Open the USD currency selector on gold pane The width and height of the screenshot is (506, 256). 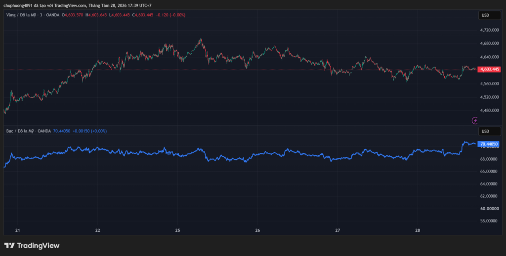pyautogui.click(x=489, y=15)
